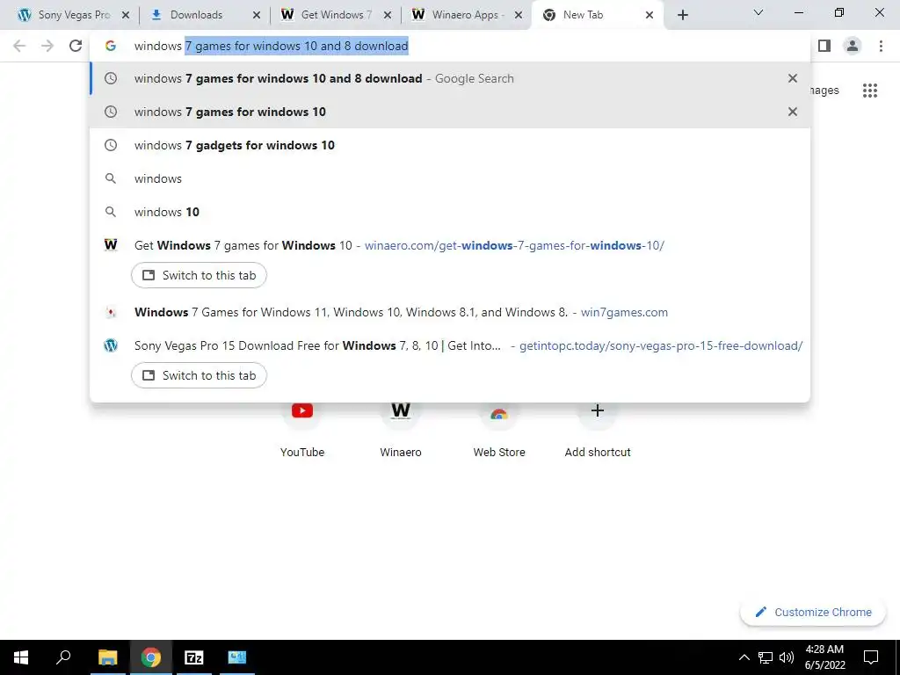900x675 pixels.
Task: Reload the page with the refresh icon
Action: [x=76, y=46]
